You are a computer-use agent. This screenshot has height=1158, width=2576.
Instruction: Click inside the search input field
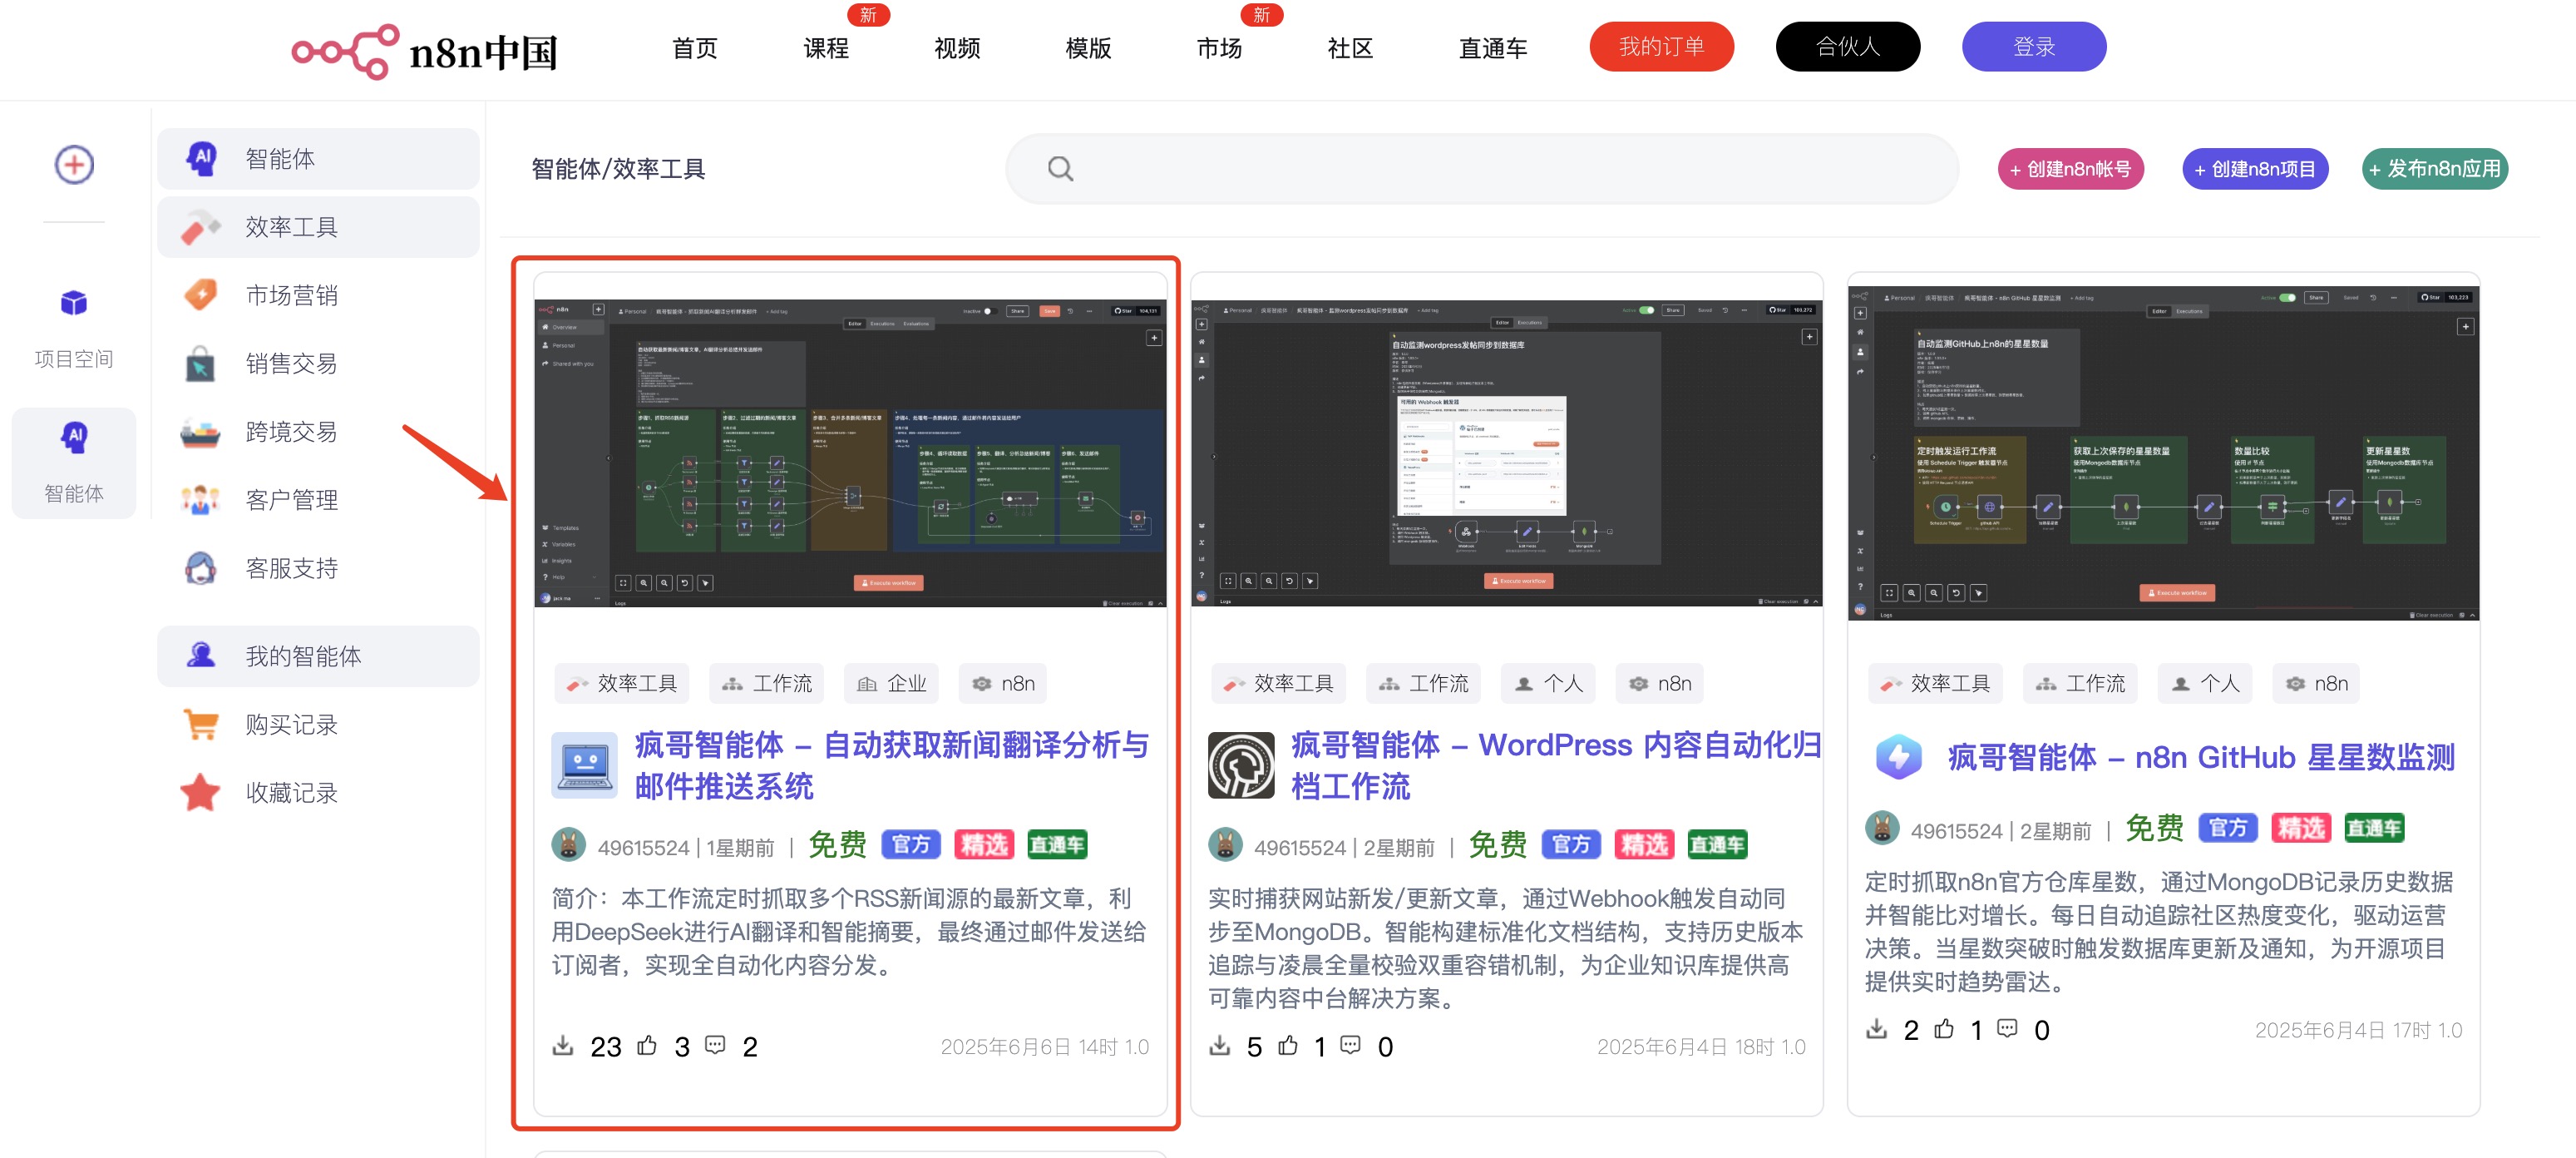coord(1482,169)
